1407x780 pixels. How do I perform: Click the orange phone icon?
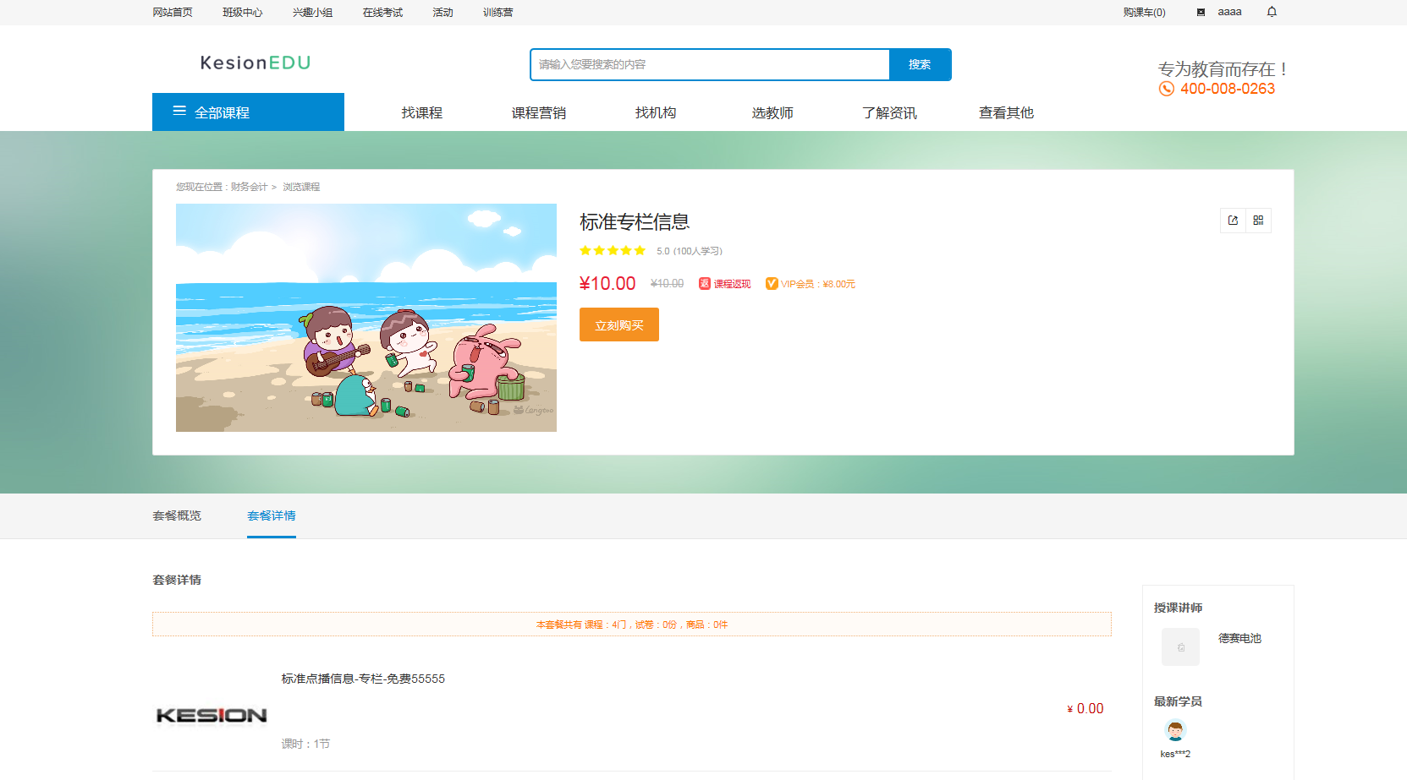coord(1166,89)
